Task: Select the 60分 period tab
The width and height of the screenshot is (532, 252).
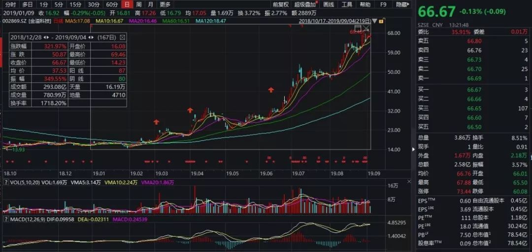Action: (112, 4)
